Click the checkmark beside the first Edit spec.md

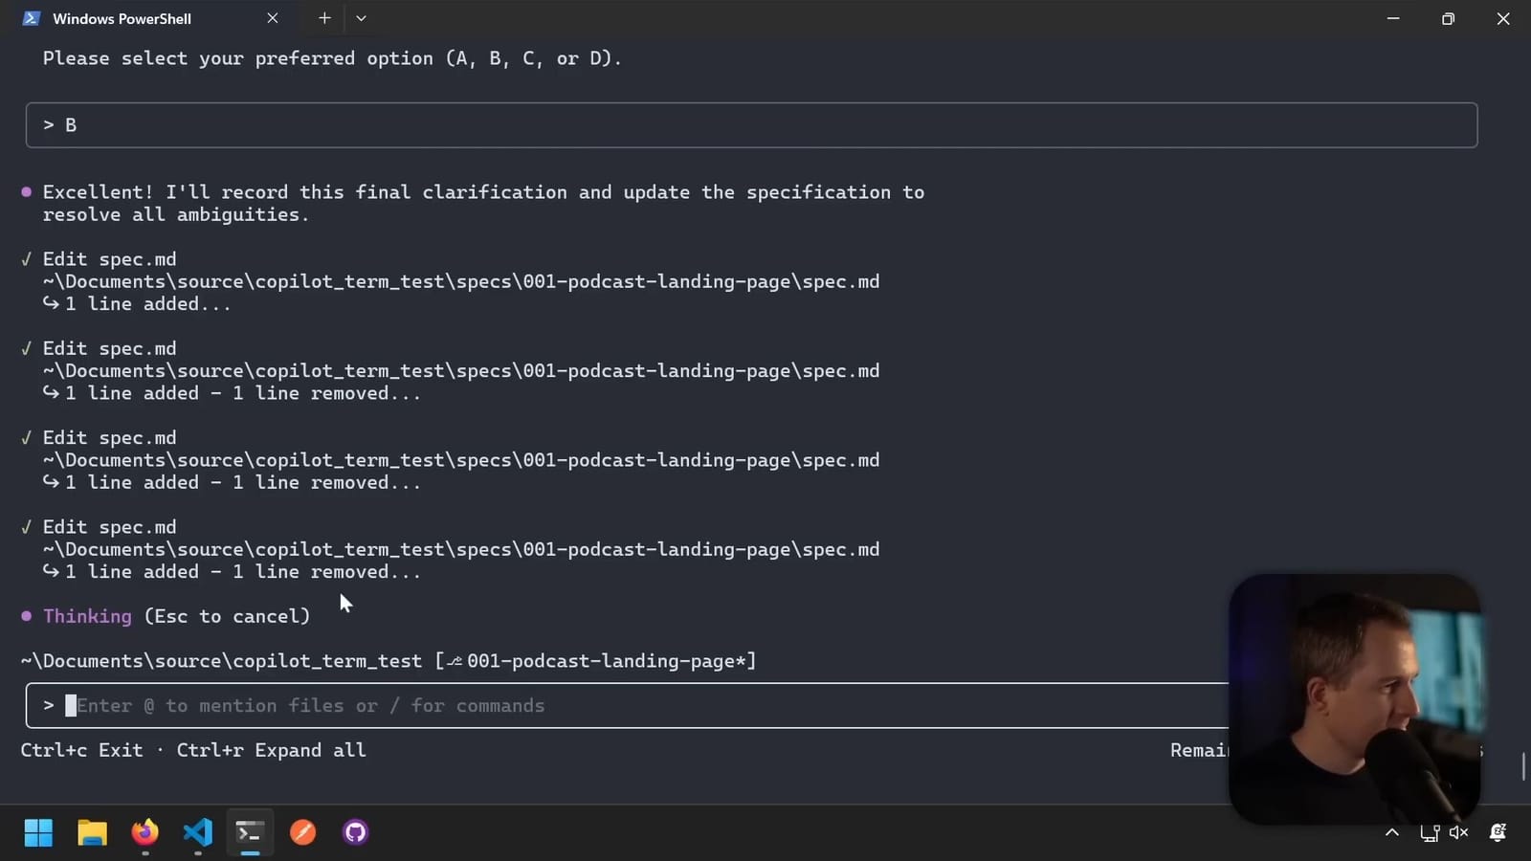(x=26, y=258)
